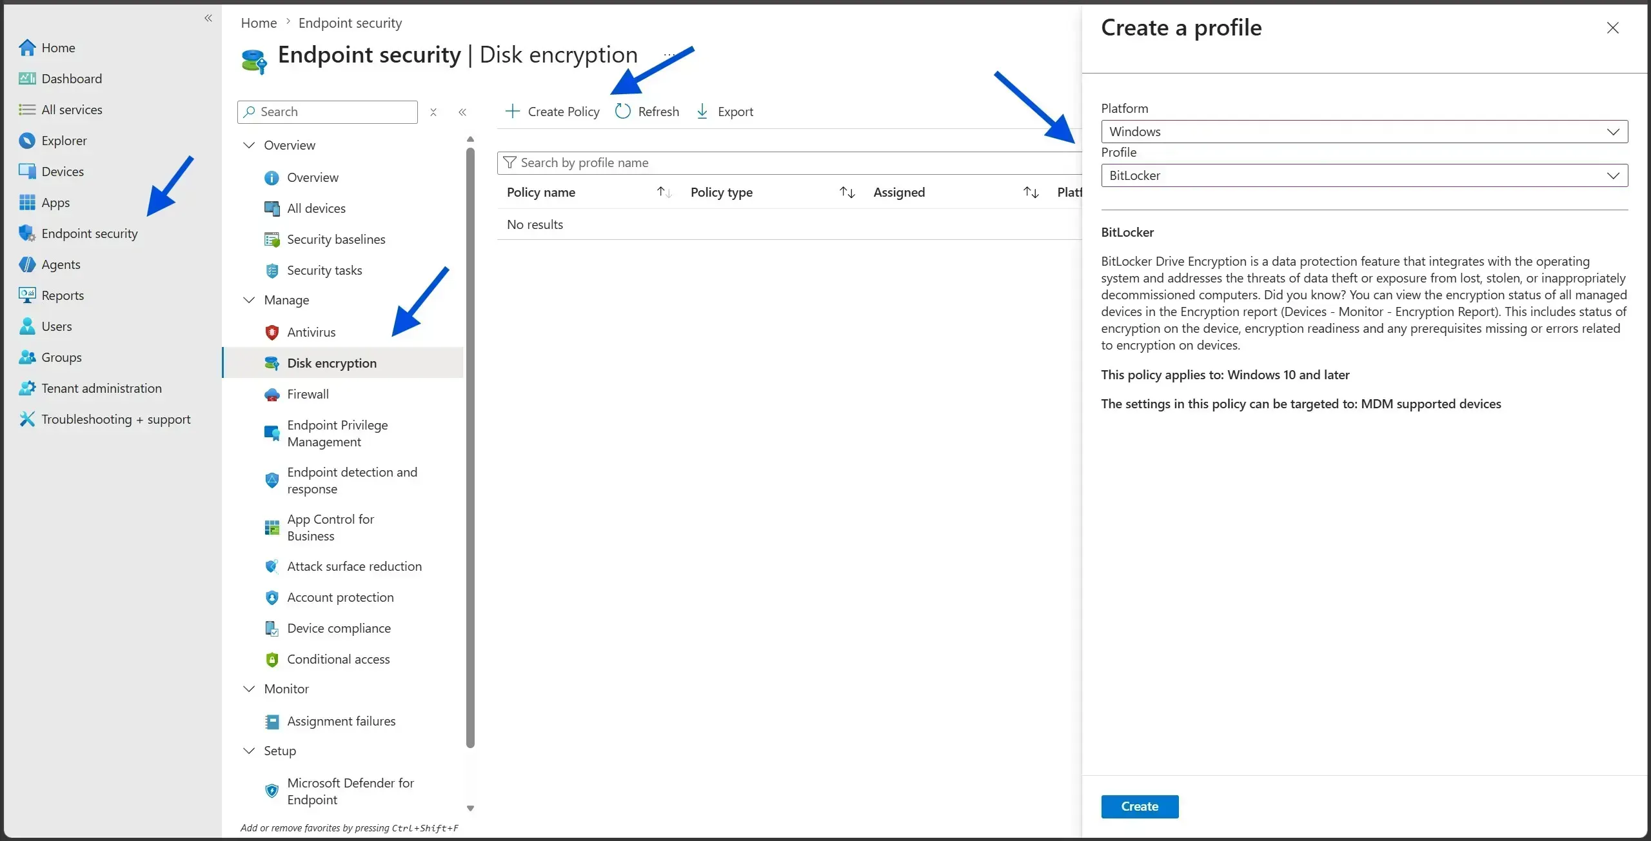Click Attack surface reduction shield icon
The height and width of the screenshot is (841, 1651).
tap(272, 567)
